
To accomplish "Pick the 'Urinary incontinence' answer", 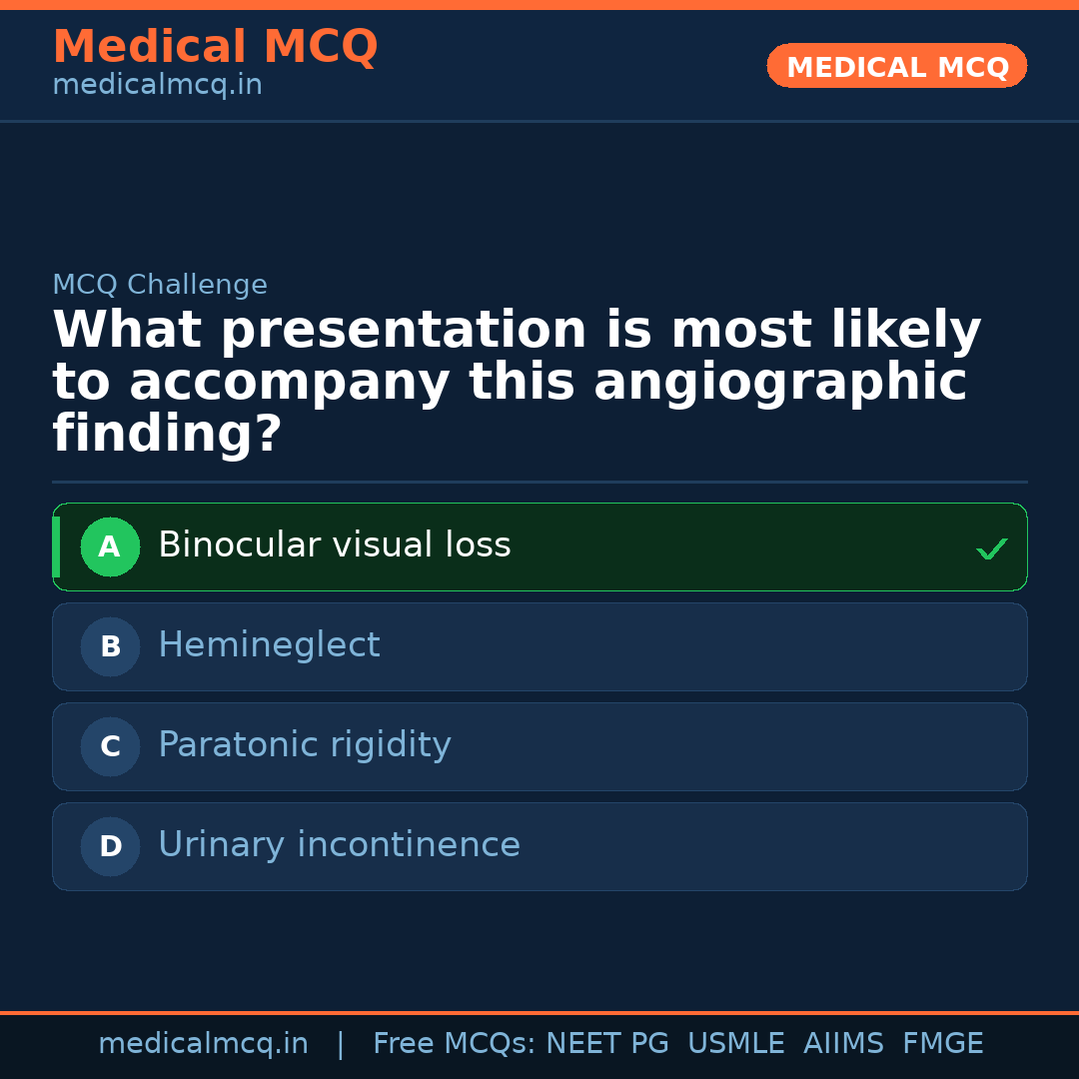I will [x=339, y=845].
